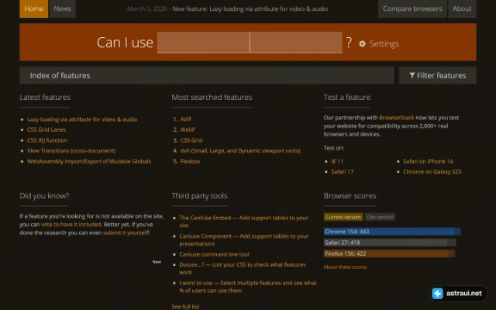Test on Safari on iPhone 14
The image size is (496, 310).
(x=428, y=161)
